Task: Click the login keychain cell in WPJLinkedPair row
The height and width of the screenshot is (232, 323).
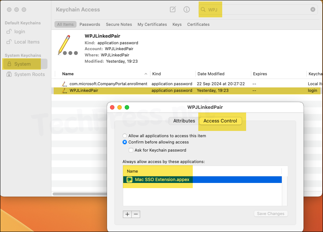Action: [312, 90]
